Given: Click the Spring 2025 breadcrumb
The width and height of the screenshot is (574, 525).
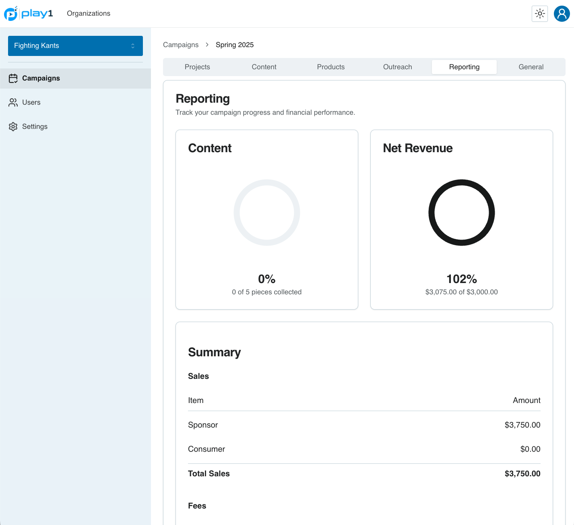Looking at the screenshot, I should pos(235,45).
